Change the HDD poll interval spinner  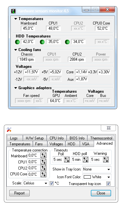85,160
